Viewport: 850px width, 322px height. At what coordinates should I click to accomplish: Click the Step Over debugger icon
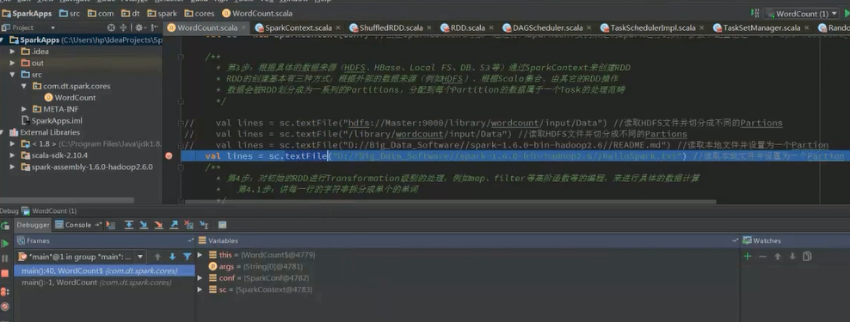tap(129, 225)
